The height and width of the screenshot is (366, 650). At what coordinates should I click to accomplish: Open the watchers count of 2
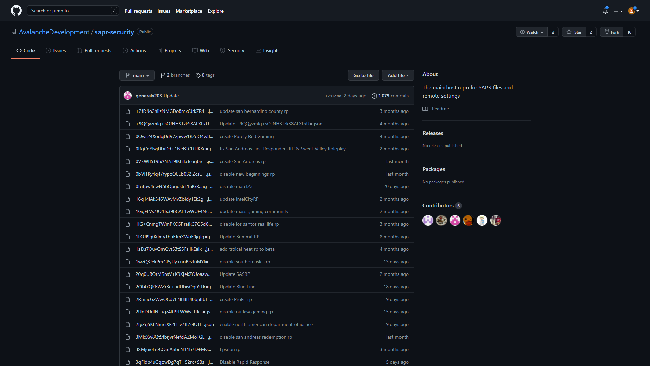[x=553, y=32]
